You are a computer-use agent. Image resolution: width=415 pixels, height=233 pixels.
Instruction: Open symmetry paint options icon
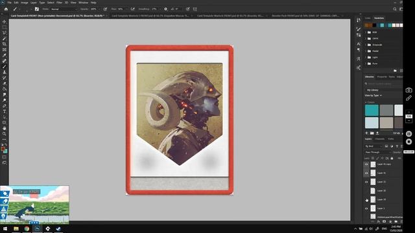195,9
